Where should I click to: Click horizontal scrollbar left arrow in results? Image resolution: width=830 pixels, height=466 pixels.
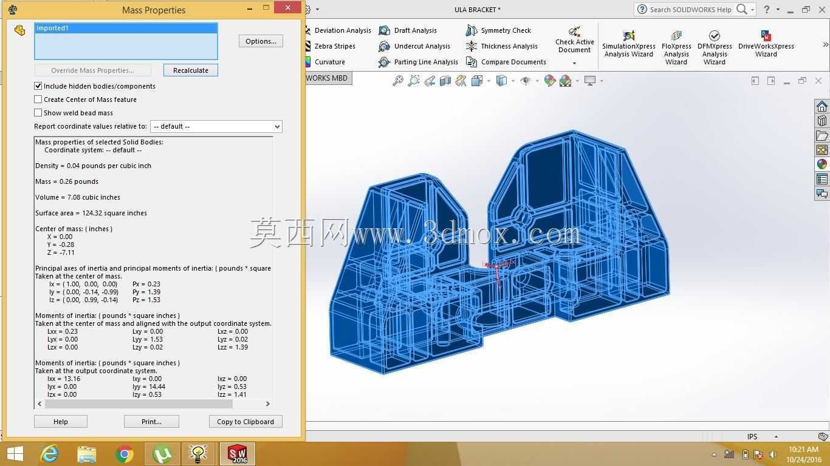click(40, 404)
